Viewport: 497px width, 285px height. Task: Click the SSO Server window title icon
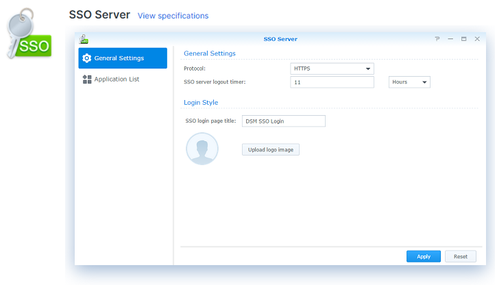tap(84, 39)
